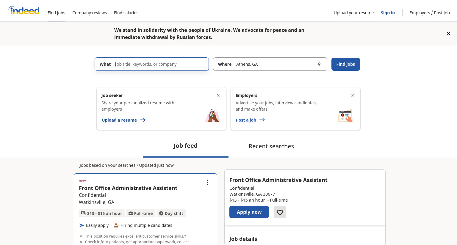Click location pin icon in Where field
The width and height of the screenshot is (457, 245).
(319, 64)
